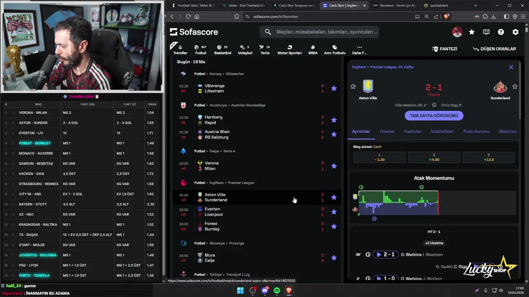Open the help question mark icon
The height and width of the screenshot is (297, 529).
click(501, 32)
